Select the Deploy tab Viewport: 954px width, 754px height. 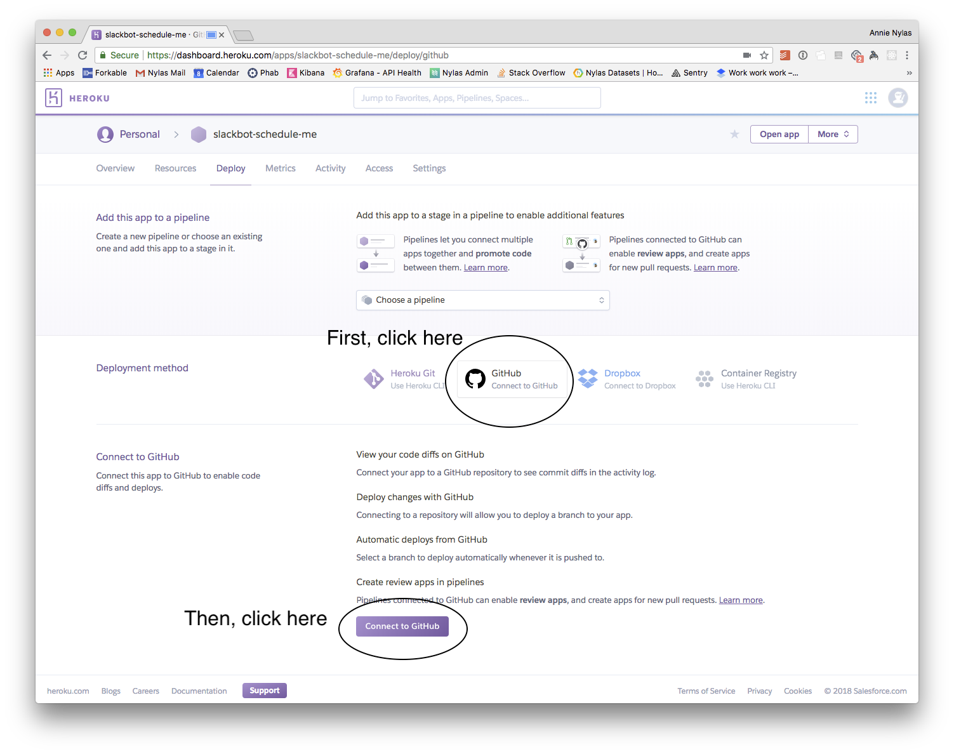pos(230,168)
